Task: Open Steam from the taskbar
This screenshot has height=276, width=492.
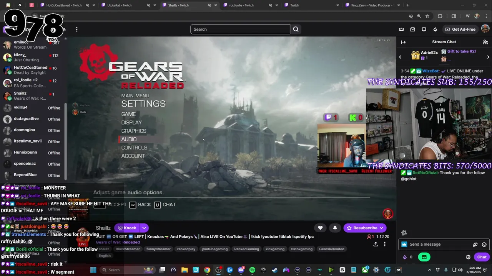Action: pos(274,270)
